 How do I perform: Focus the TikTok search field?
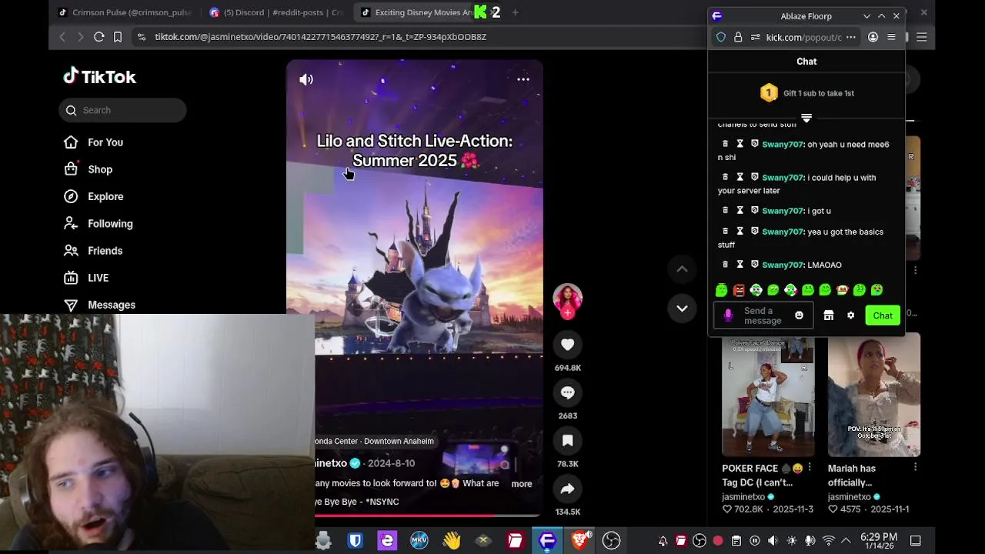(123, 110)
